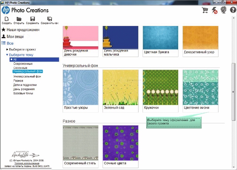Open the shopping cart icon

click(205, 10)
